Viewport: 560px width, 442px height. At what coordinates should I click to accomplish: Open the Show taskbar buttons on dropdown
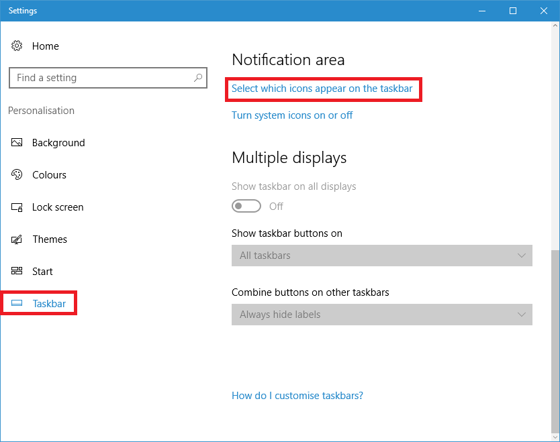point(381,256)
